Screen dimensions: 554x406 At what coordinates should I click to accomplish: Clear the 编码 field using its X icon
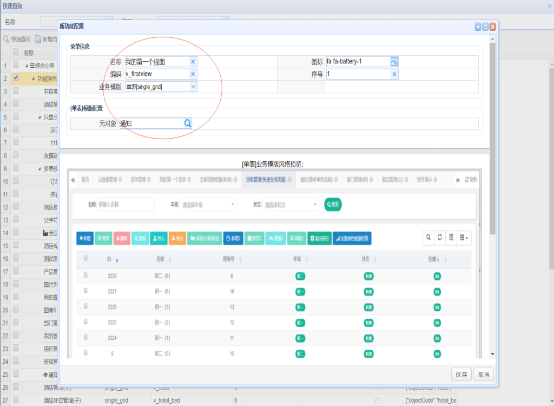(x=193, y=74)
